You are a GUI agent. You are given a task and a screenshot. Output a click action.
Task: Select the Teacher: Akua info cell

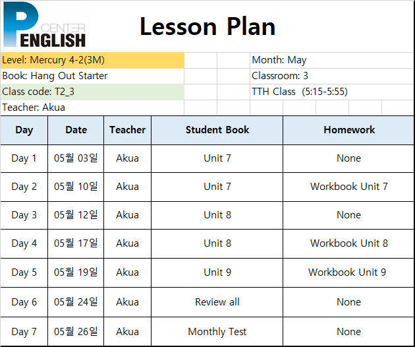click(92, 108)
